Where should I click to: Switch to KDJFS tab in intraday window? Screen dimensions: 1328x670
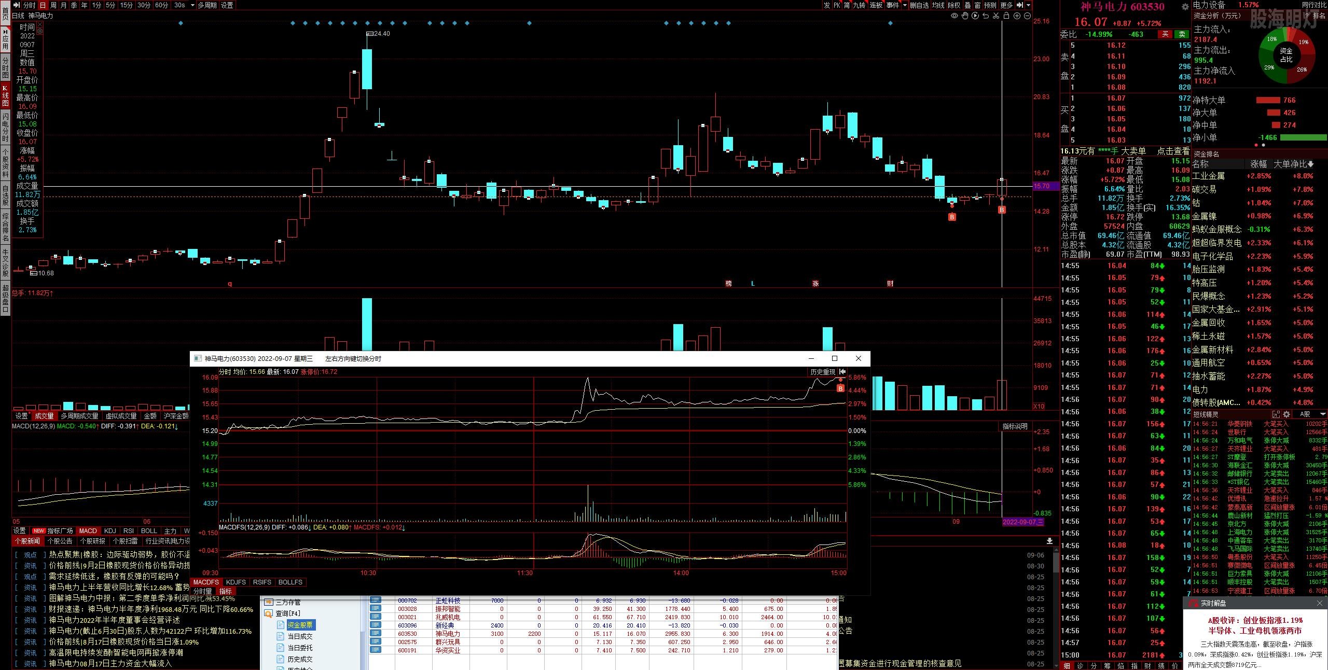click(236, 582)
